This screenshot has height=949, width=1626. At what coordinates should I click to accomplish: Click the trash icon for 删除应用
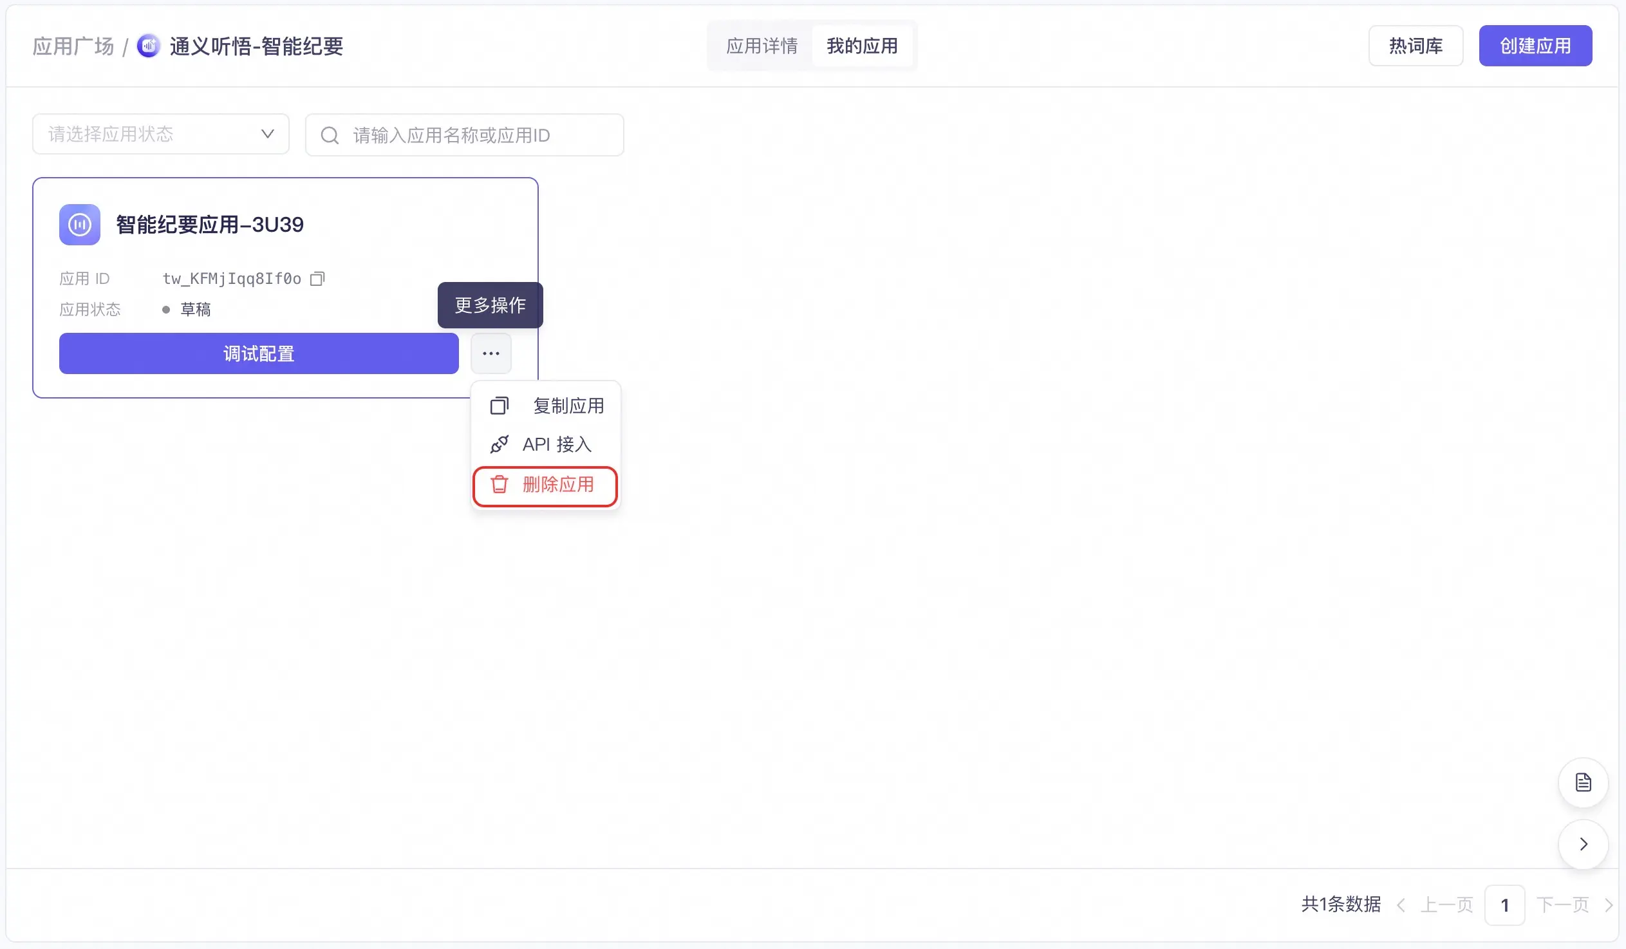[500, 484]
